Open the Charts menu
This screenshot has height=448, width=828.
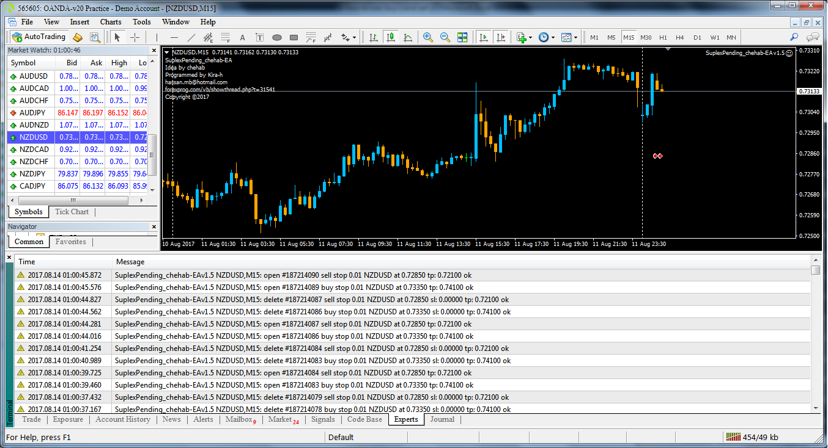pos(111,22)
